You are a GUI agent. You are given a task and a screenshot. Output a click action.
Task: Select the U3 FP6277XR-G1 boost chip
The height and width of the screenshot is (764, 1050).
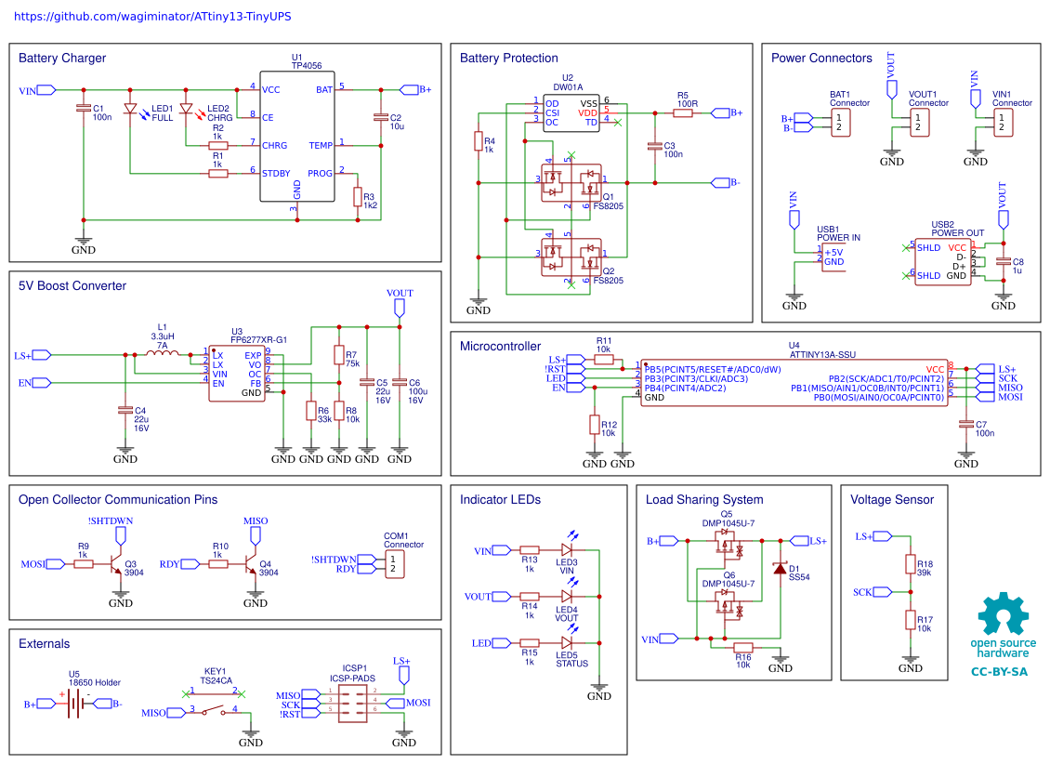pyautogui.click(x=236, y=374)
